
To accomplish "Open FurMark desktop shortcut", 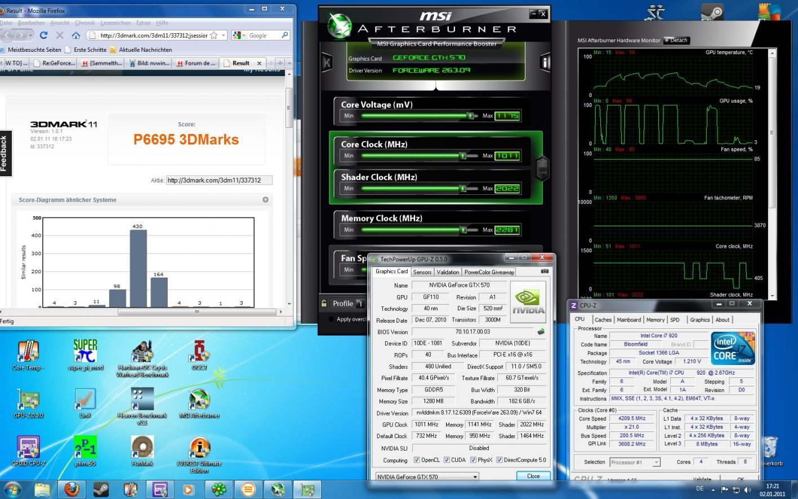I will [142, 451].
